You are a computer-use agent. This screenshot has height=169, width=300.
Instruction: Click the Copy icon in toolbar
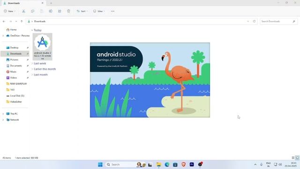coord(32,11)
